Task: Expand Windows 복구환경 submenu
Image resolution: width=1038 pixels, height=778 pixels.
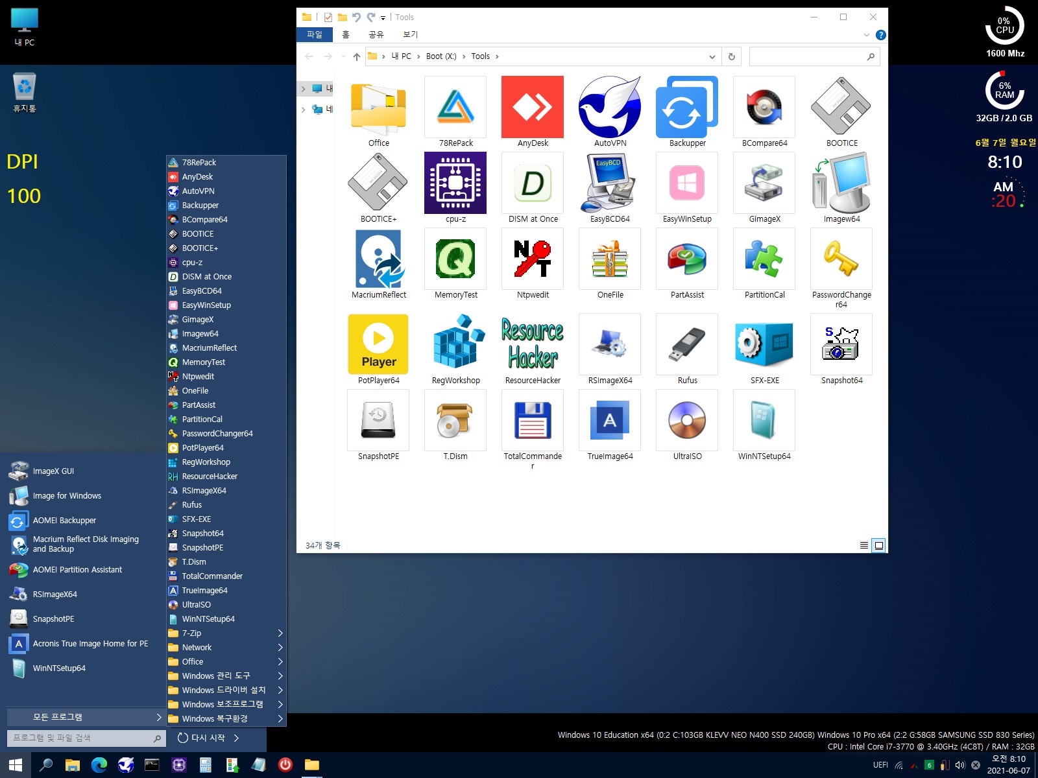Action: click(x=226, y=718)
